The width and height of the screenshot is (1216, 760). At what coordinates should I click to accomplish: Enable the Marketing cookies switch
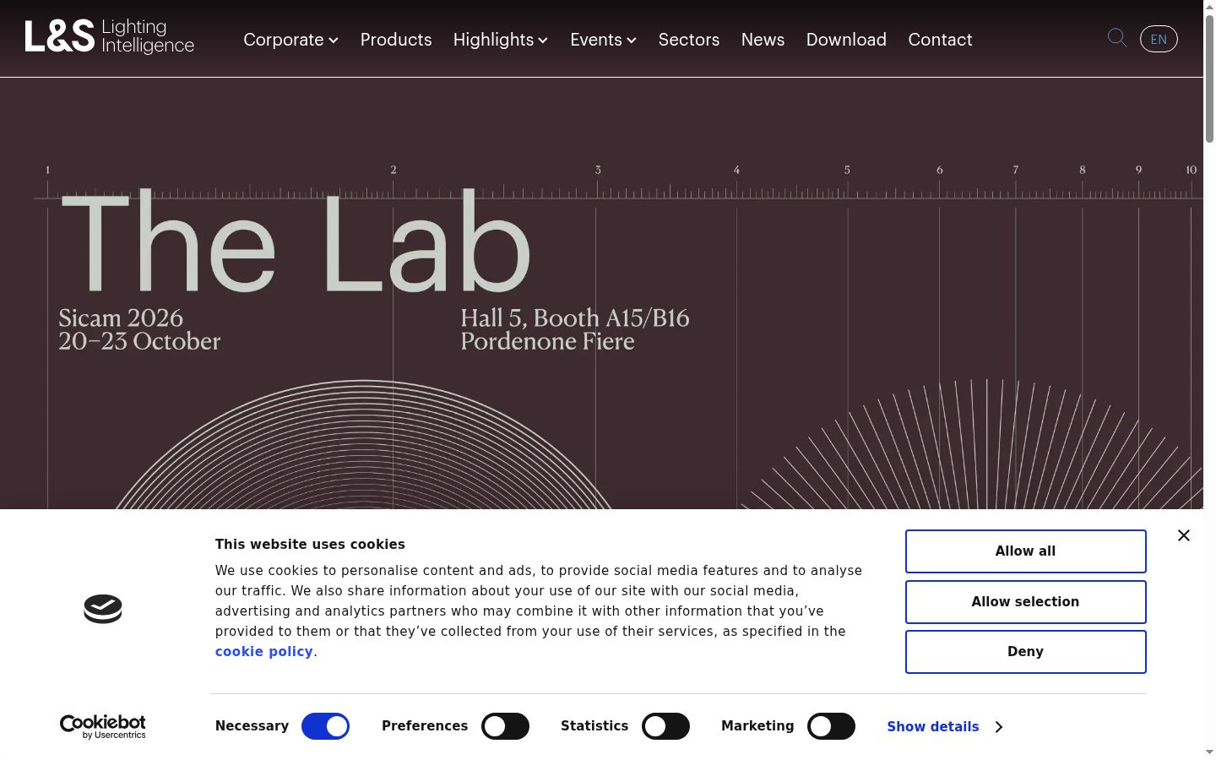pyautogui.click(x=831, y=726)
